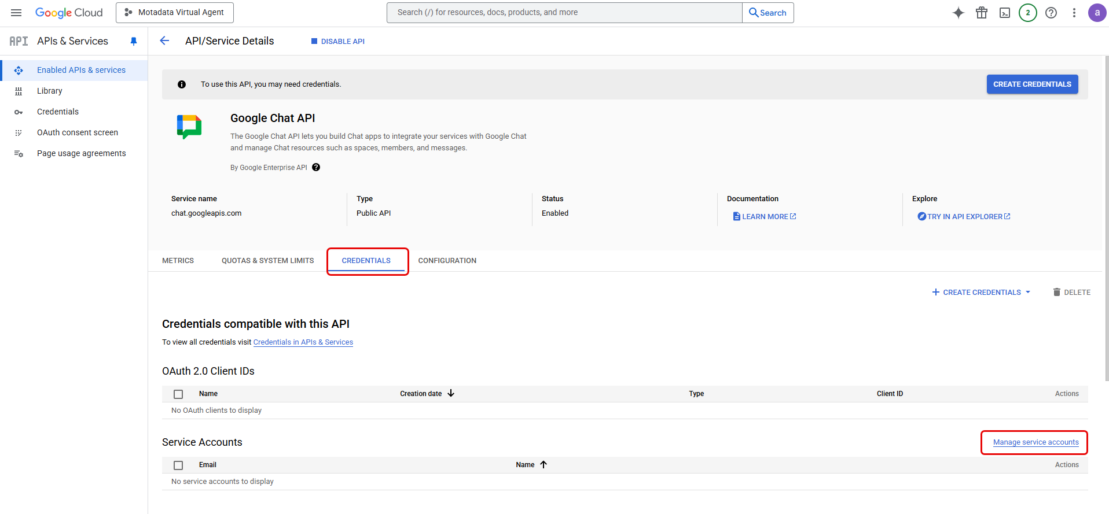The height and width of the screenshot is (514, 1109).
Task: Switch to Quotas & System Limits tab
Action: [x=268, y=261]
